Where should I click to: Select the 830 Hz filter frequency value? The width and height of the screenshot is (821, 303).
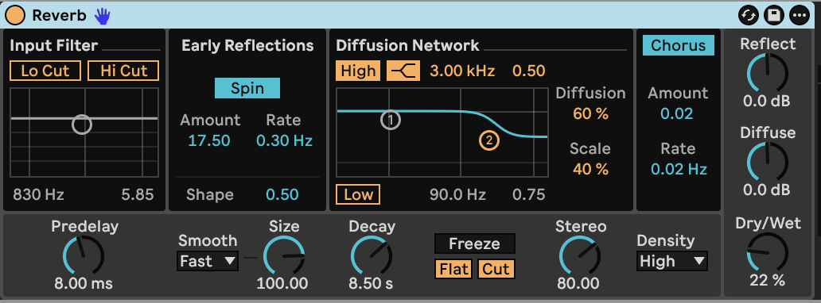pyautogui.click(x=38, y=195)
